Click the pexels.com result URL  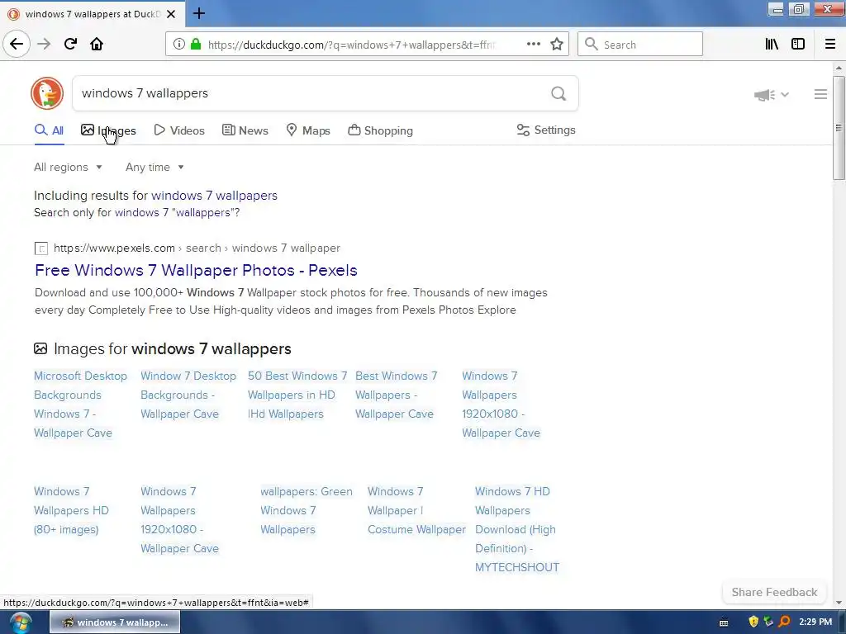point(197,248)
